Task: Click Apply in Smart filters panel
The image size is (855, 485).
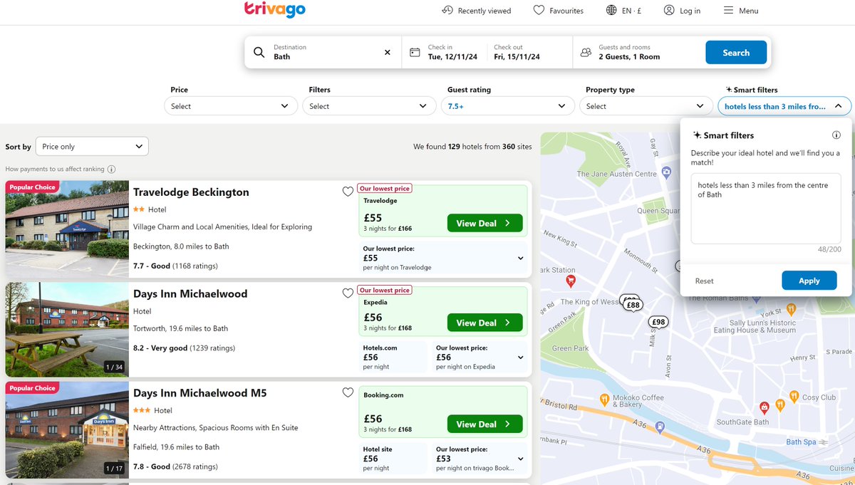Action: click(809, 281)
